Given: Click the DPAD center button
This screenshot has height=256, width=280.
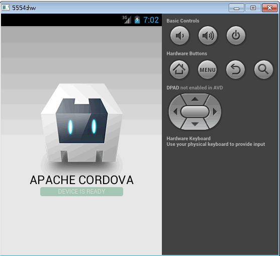Looking at the screenshot, I should pos(195,112).
